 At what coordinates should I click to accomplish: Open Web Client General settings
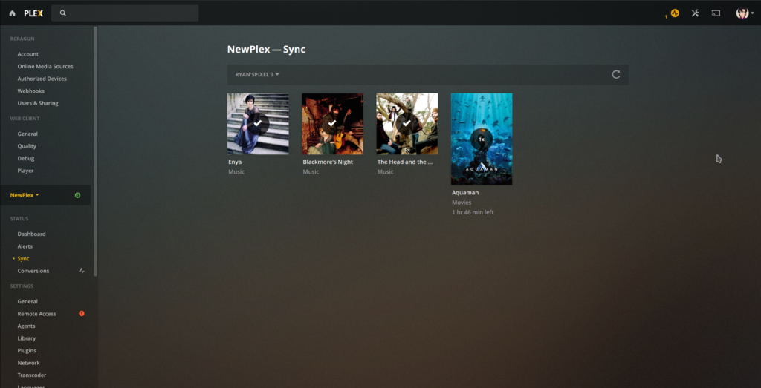[27, 134]
